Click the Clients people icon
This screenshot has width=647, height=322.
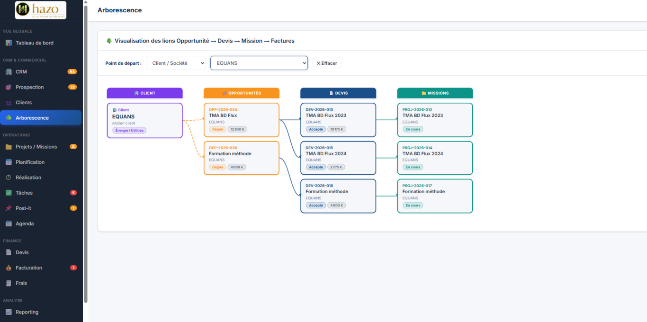9,103
